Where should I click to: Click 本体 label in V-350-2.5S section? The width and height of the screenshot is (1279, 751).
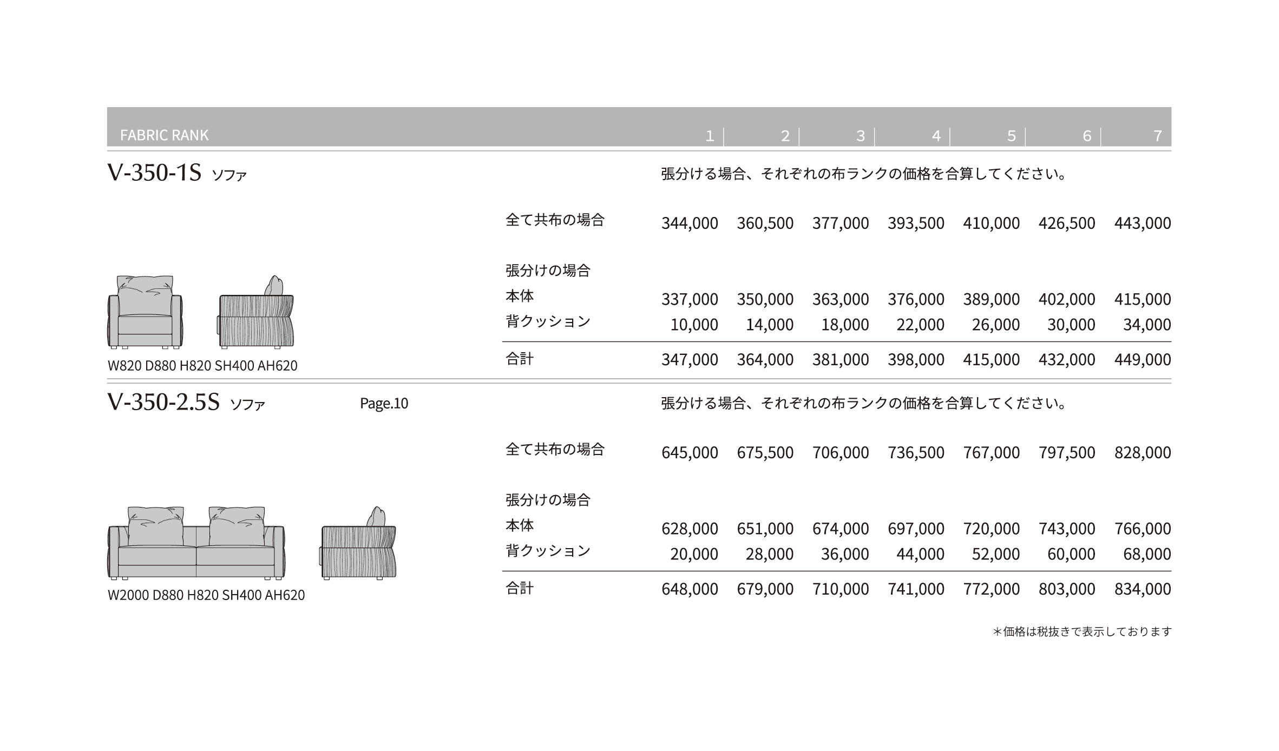click(x=520, y=525)
